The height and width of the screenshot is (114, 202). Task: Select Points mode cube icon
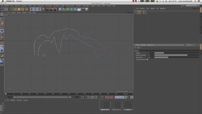pos(2,31)
